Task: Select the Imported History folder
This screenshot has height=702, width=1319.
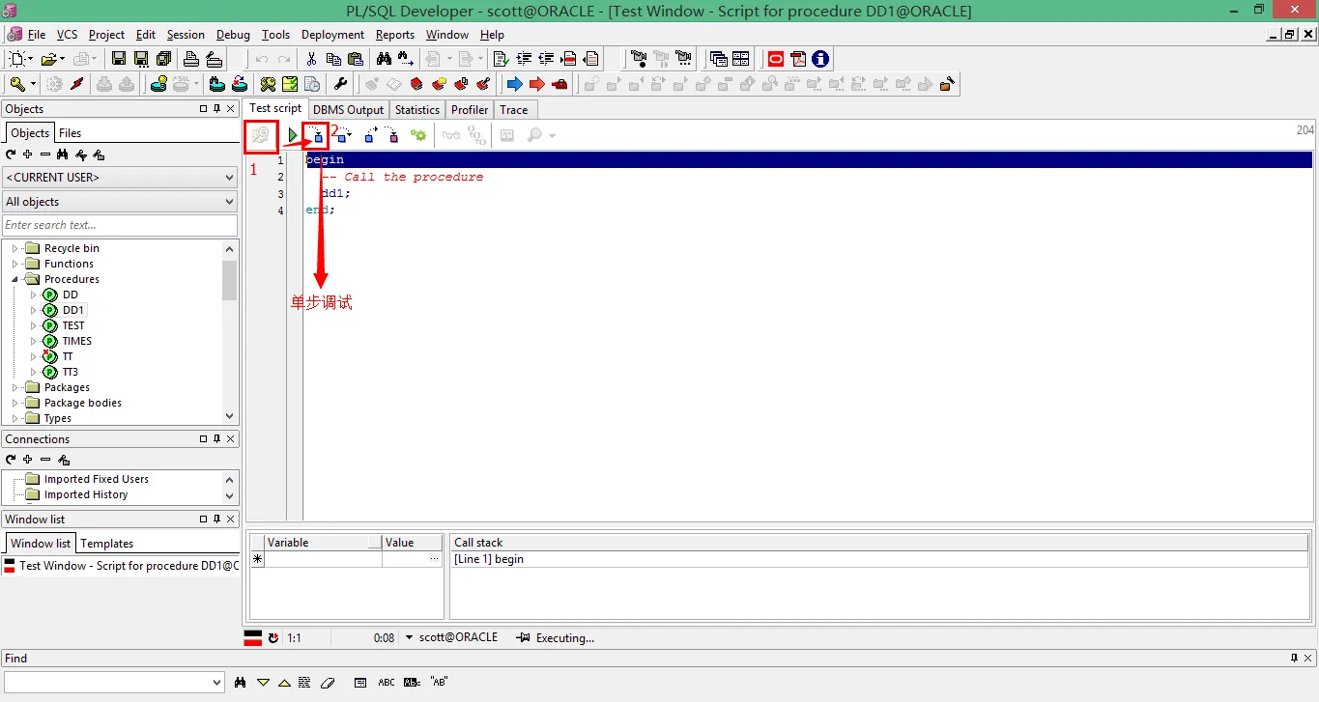Action: click(86, 494)
